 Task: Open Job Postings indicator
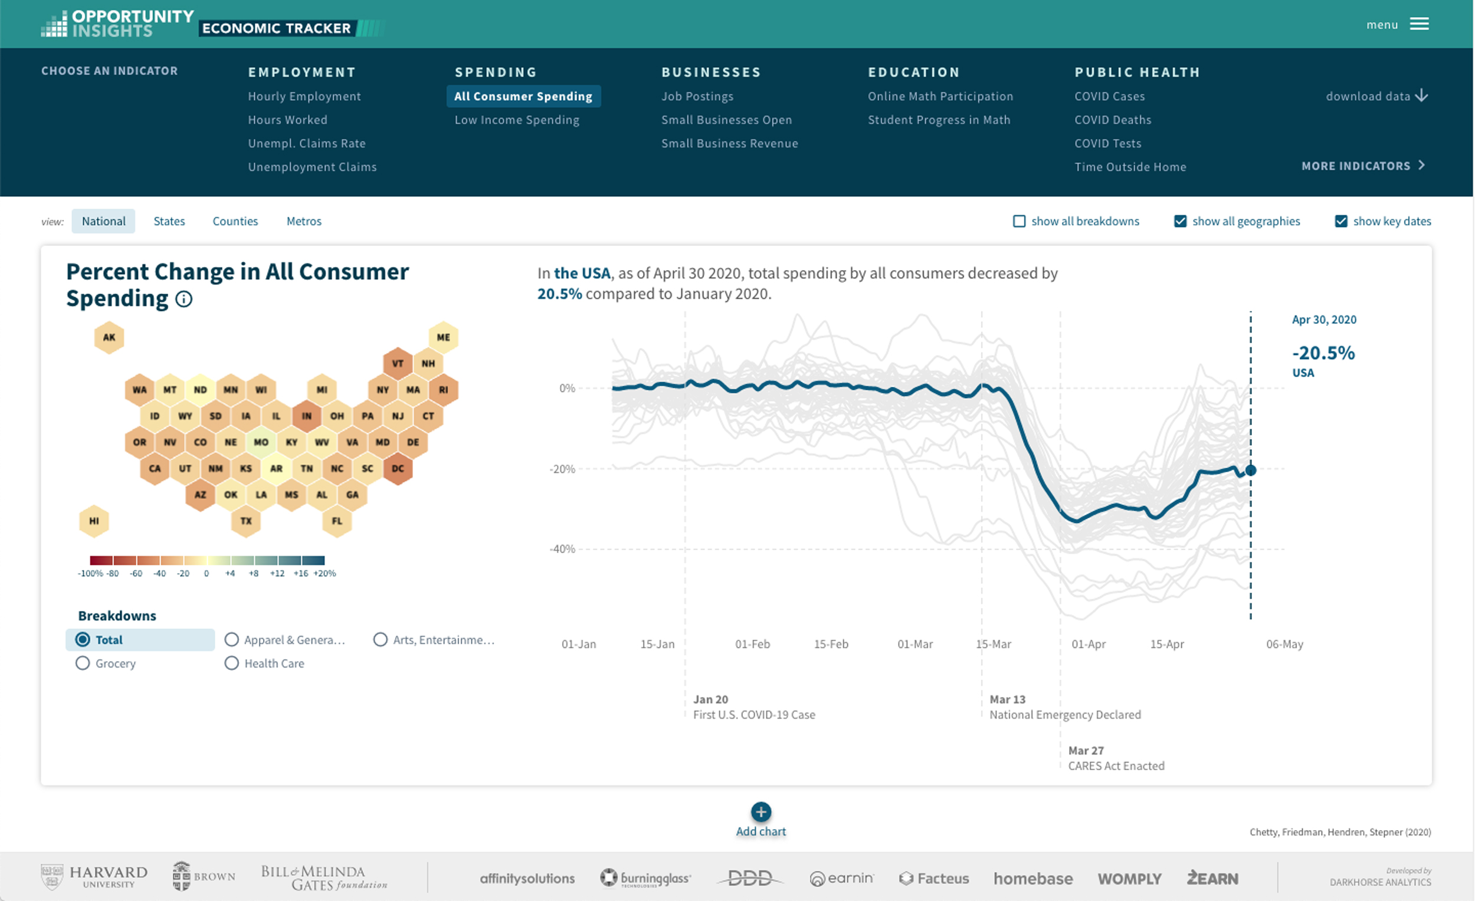tap(697, 96)
